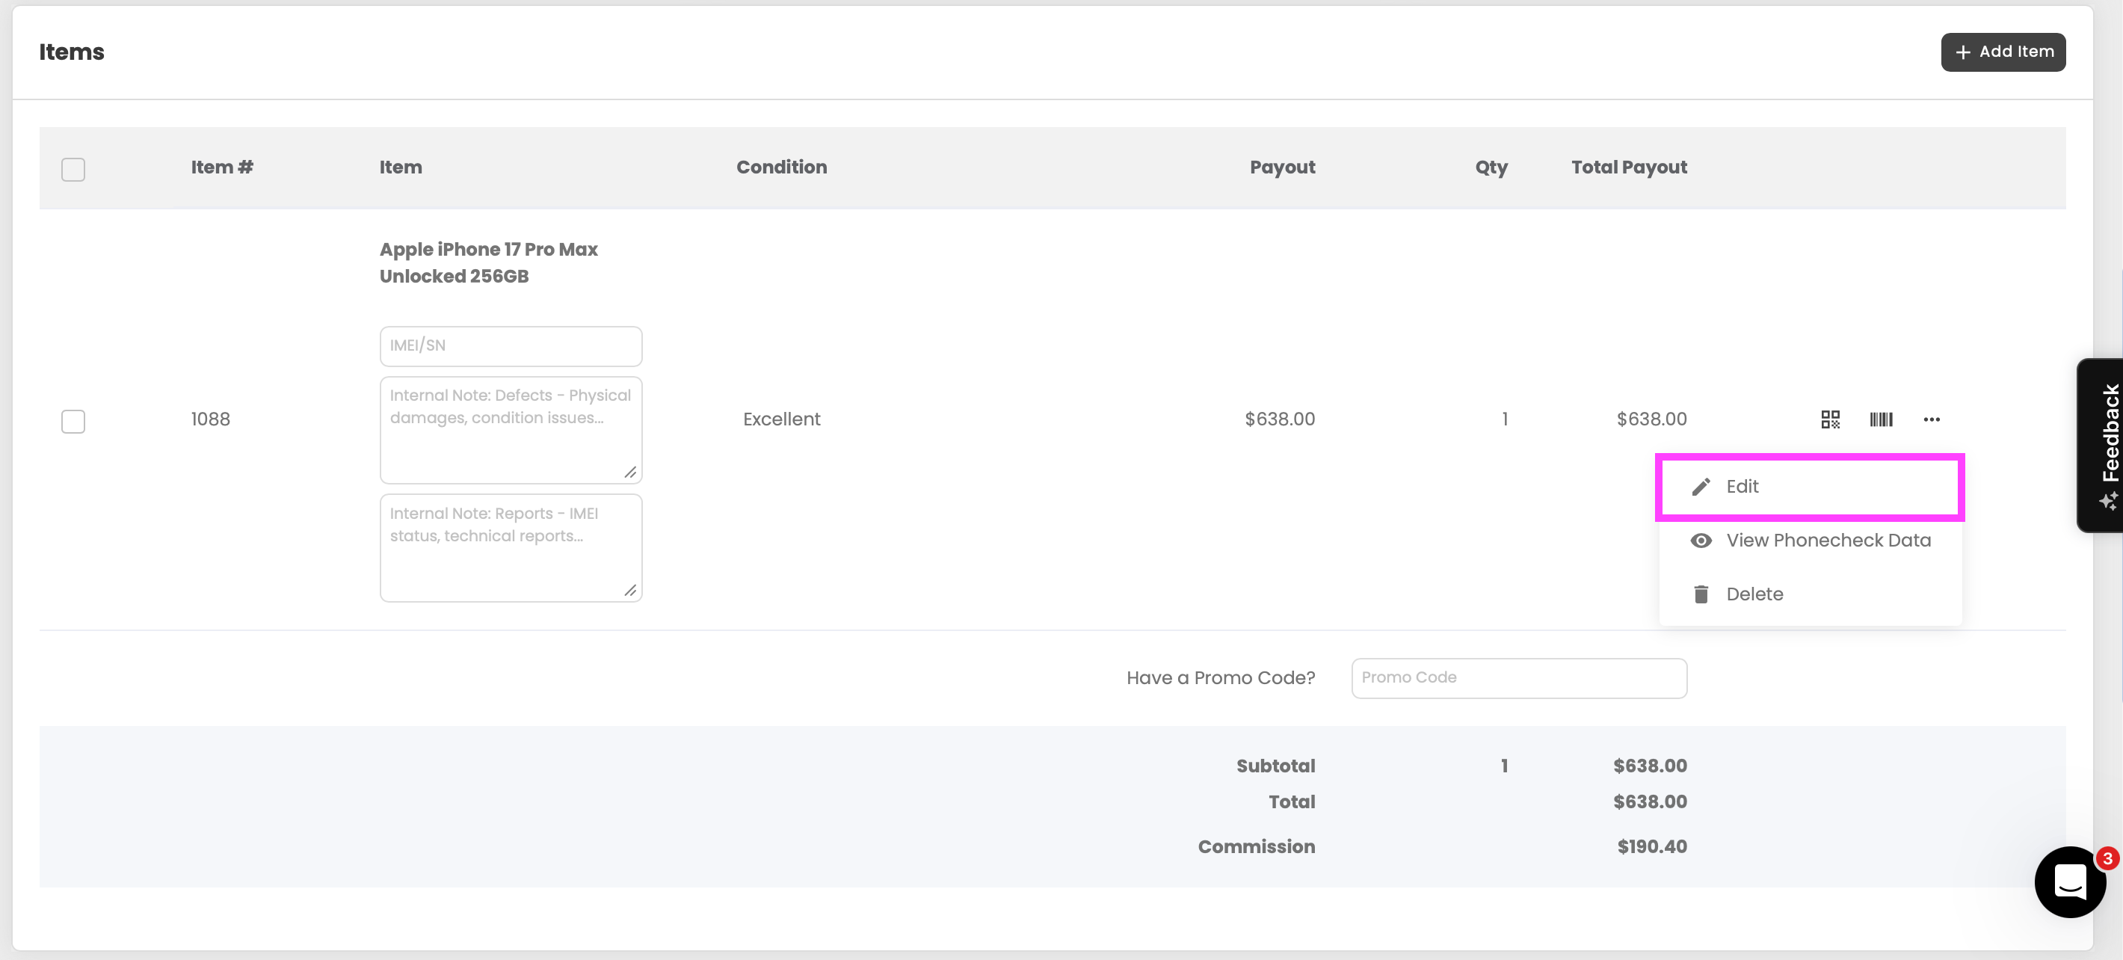Click the Commission amount $190.40
The width and height of the screenshot is (2123, 960).
1651,846
